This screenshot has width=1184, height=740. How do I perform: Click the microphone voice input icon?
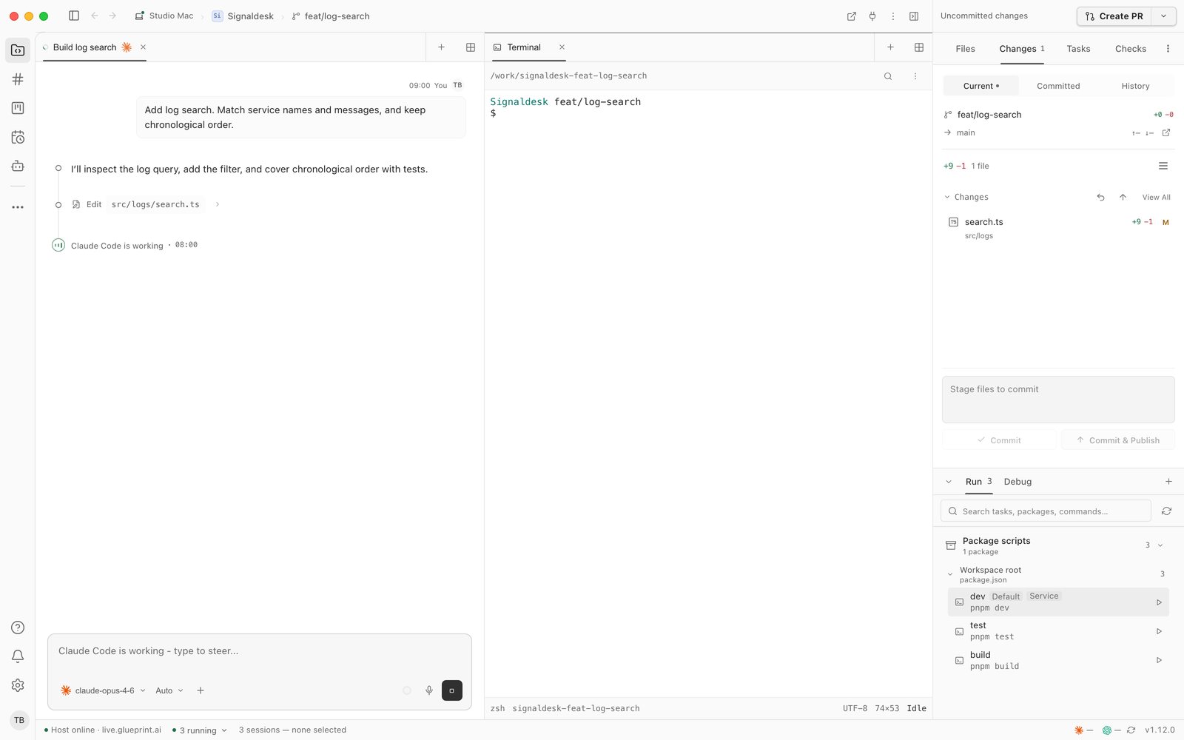point(429,690)
